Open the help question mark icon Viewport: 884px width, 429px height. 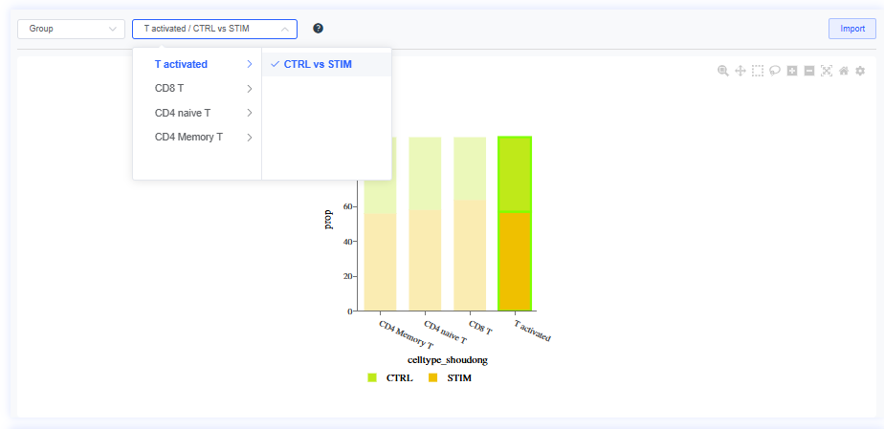[x=318, y=29]
